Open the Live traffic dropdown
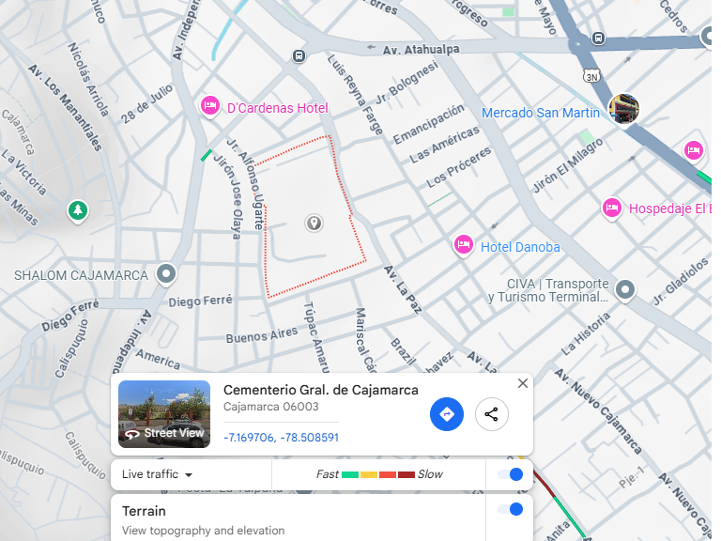This screenshot has width=721, height=541. [157, 474]
